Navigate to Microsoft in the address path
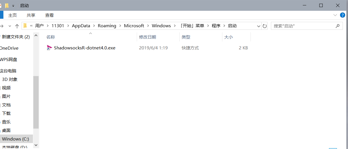The image size is (348, 149). pos(134,26)
